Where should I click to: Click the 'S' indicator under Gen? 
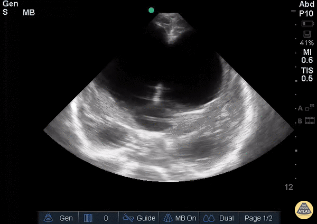[x=5, y=12]
